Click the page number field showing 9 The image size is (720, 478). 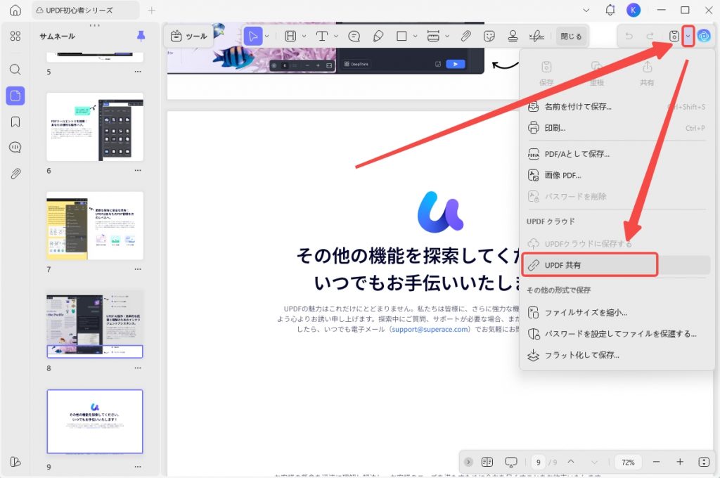tap(538, 463)
